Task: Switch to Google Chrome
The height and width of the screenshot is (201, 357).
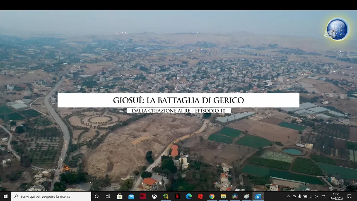Action: pyautogui.click(x=212, y=196)
